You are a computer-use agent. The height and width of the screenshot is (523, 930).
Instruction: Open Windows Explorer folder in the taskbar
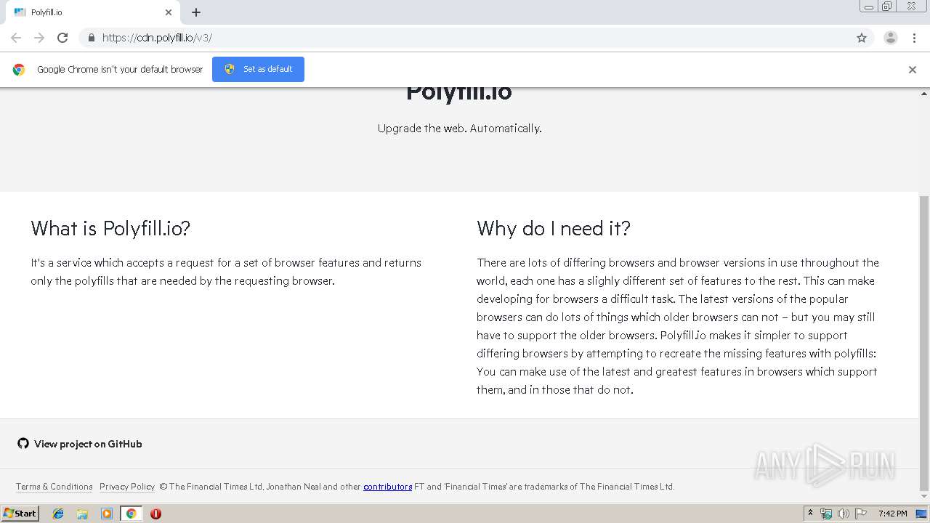82,514
